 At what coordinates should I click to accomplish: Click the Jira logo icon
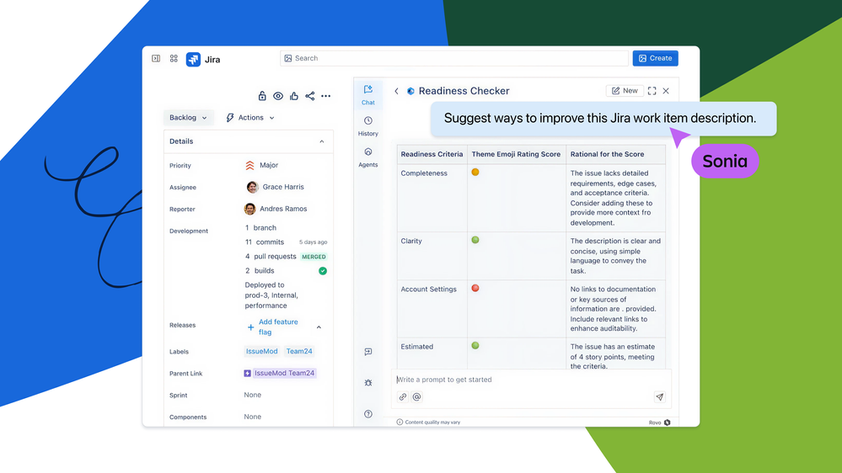[193, 60]
